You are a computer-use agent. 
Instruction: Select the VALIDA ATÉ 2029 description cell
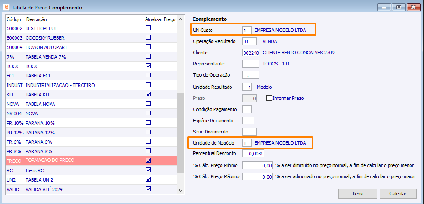85,189
